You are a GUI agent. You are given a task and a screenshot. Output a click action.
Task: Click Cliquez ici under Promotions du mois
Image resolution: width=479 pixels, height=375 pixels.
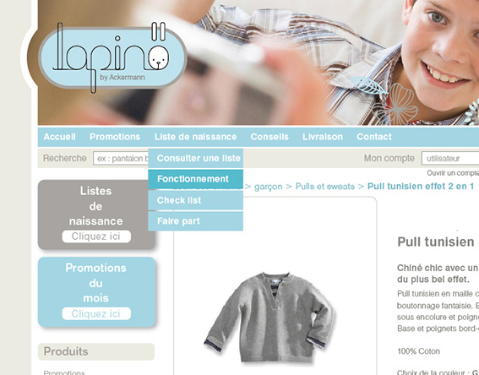click(96, 313)
